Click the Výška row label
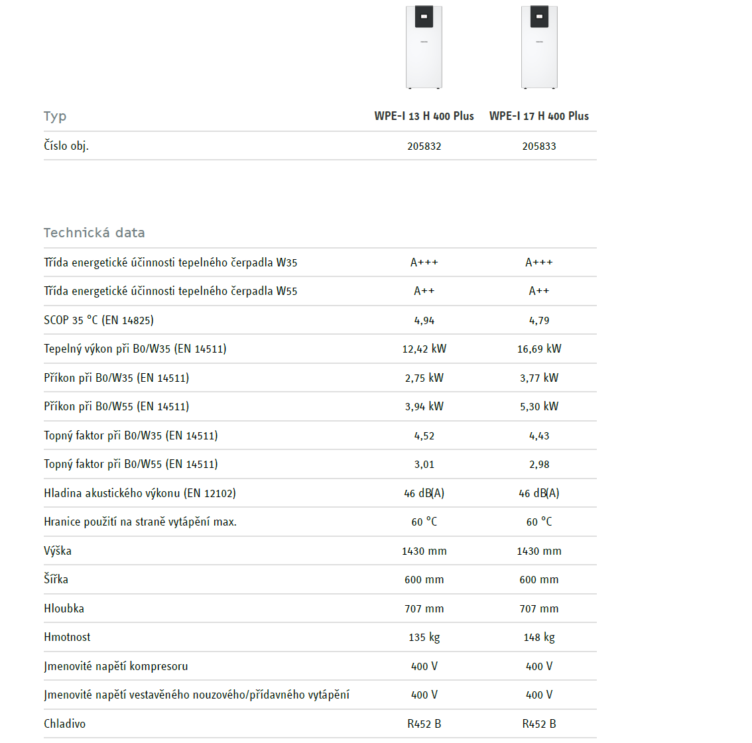Image resolution: width=752 pixels, height=743 pixels. point(58,551)
